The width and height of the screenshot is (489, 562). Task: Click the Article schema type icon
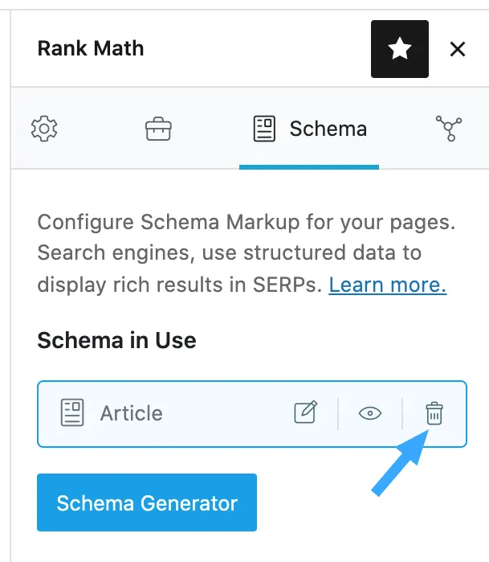[72, 413]
